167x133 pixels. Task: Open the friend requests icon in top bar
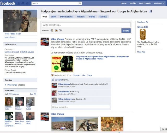click(x=19, y=3)
